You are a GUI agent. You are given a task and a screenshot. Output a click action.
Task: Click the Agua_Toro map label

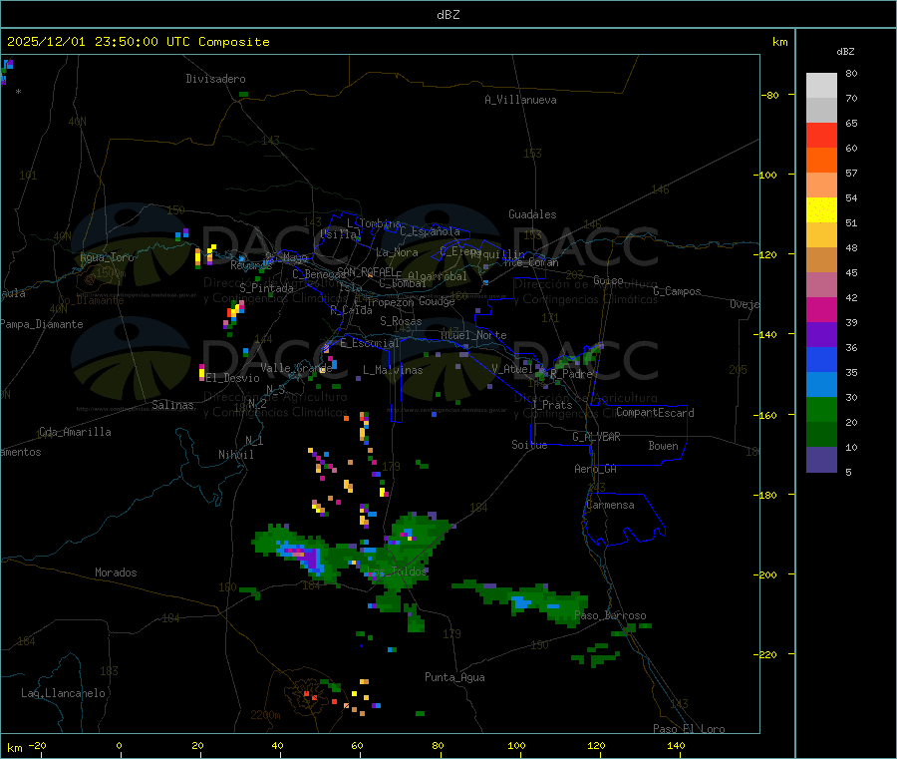tap(107, 257)
